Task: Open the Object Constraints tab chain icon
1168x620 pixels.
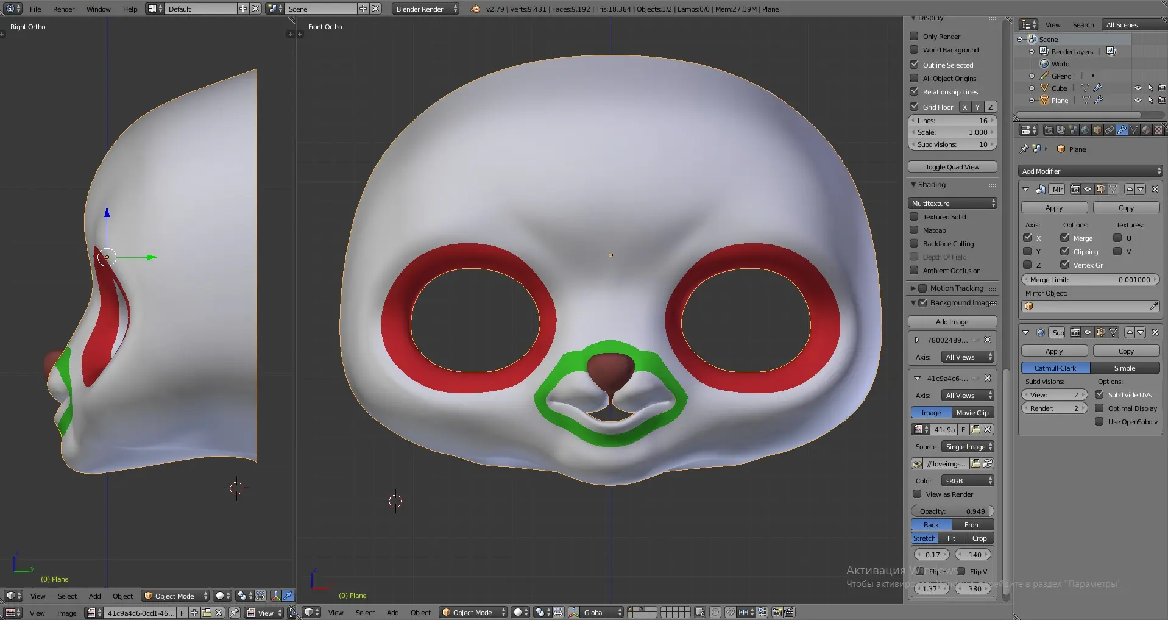Action: coord(1110,130)
